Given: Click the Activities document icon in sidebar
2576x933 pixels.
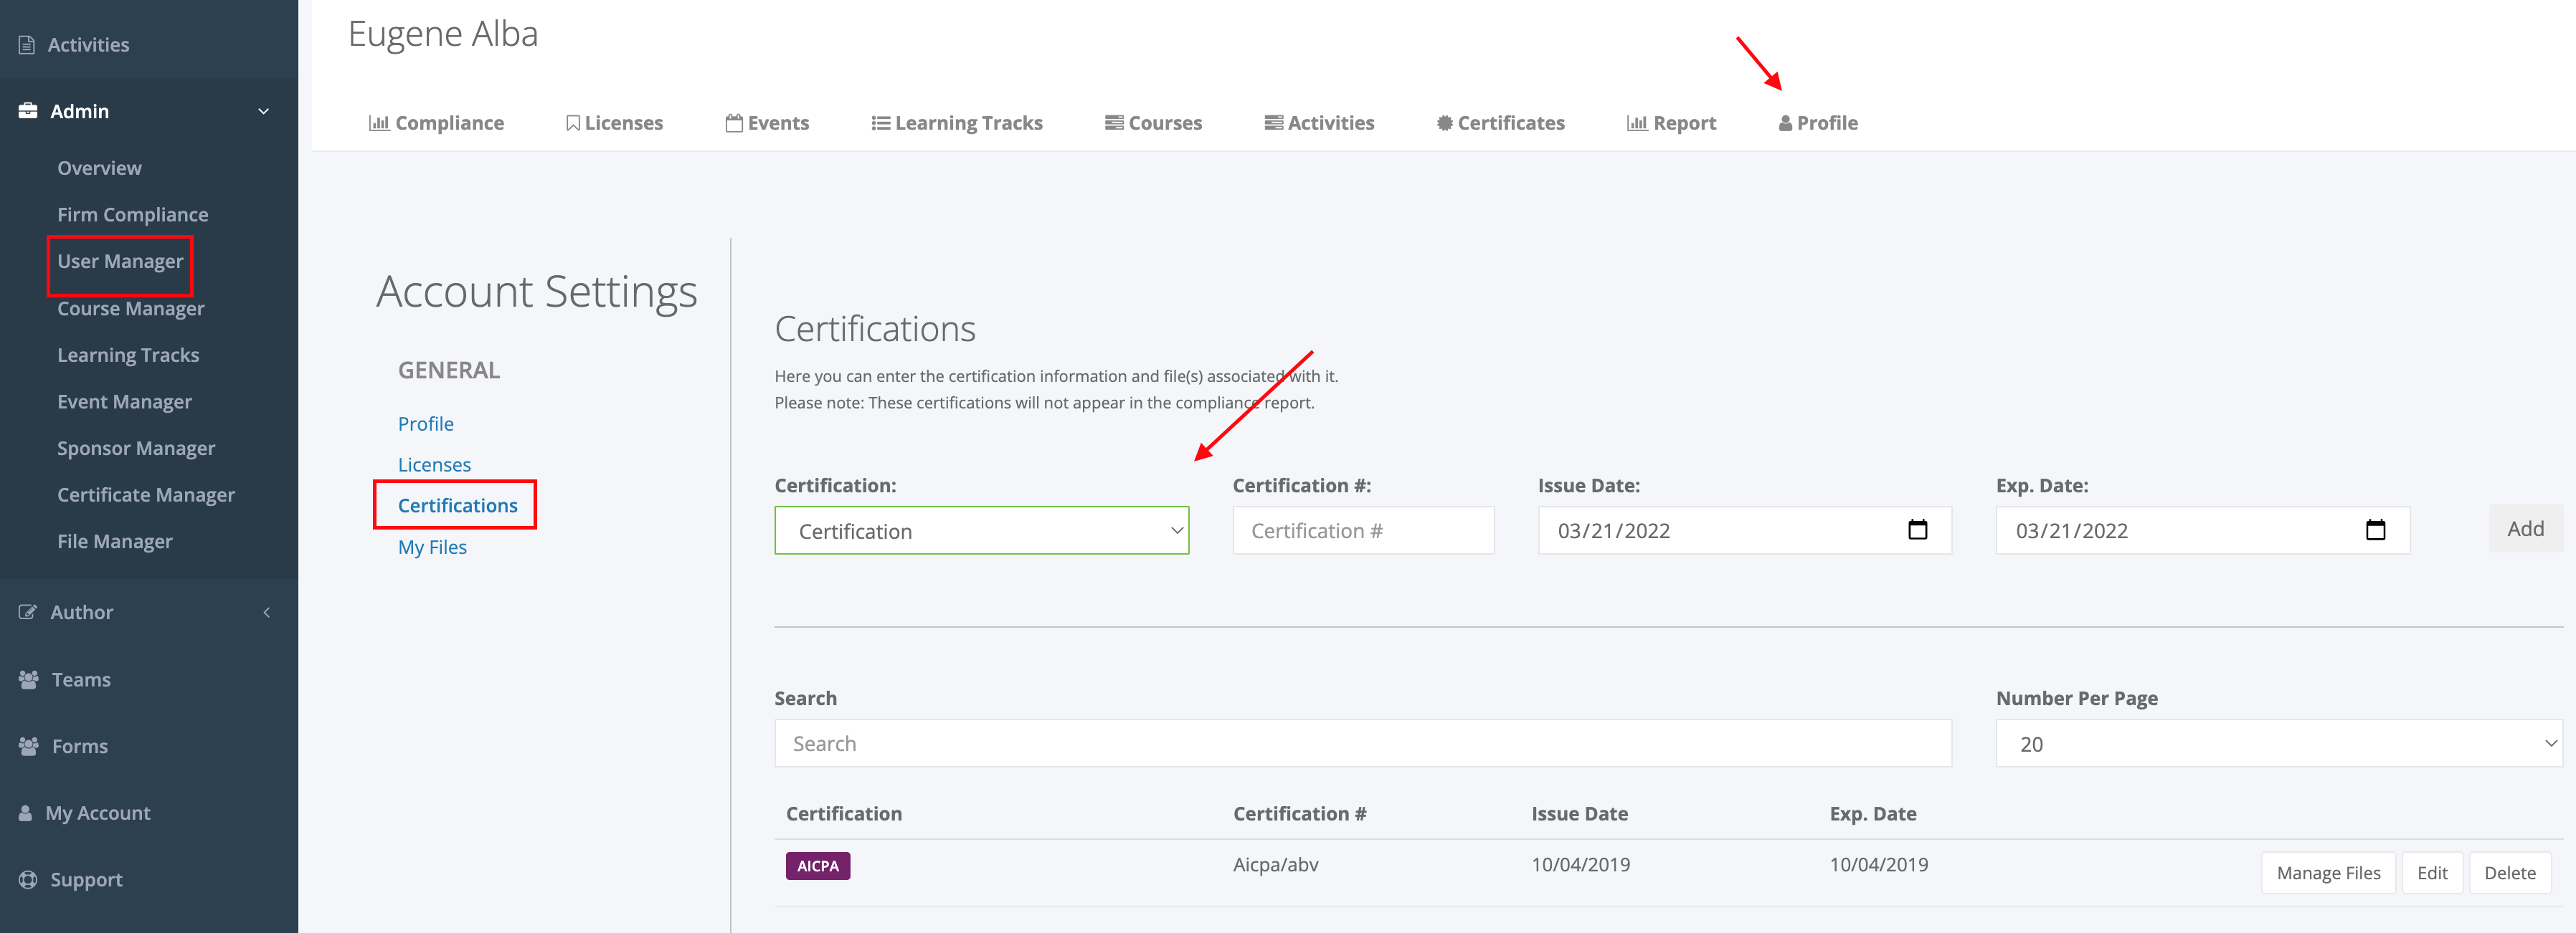Looking at the screenshot, I should [27, 45].
